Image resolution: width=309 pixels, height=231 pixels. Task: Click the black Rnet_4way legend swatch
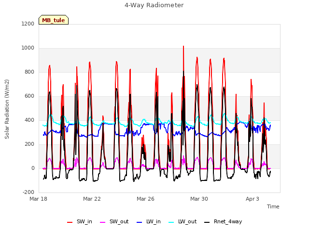click(207, 222)
